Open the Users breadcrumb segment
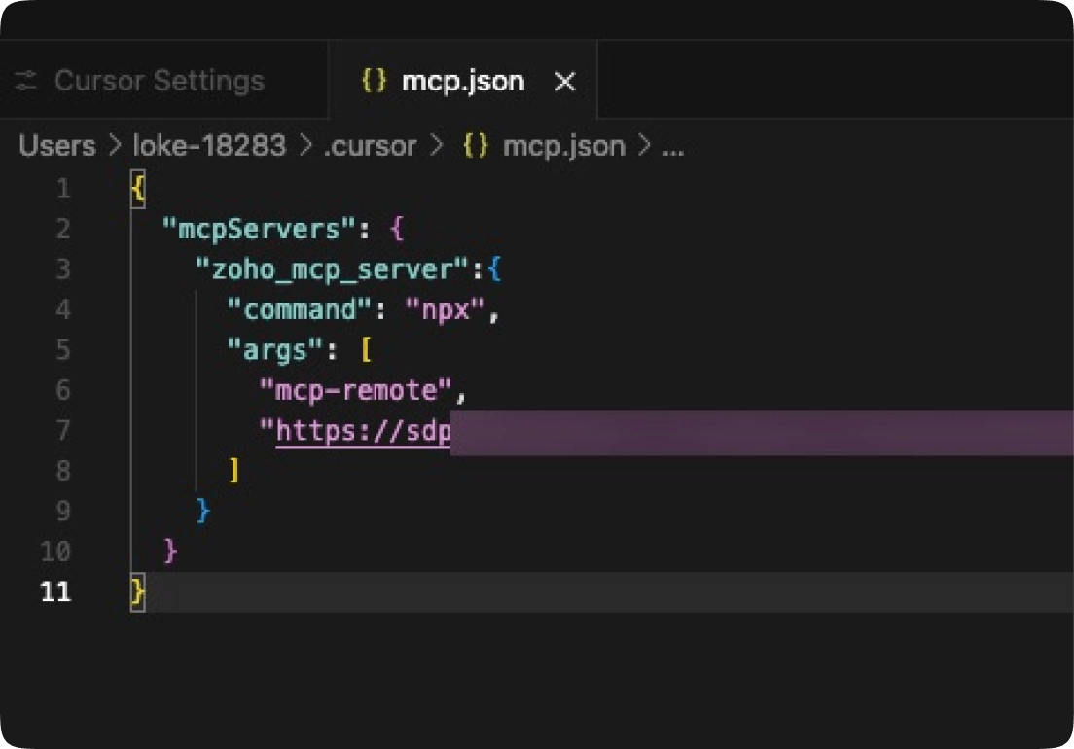 click(x=57, y=145)
